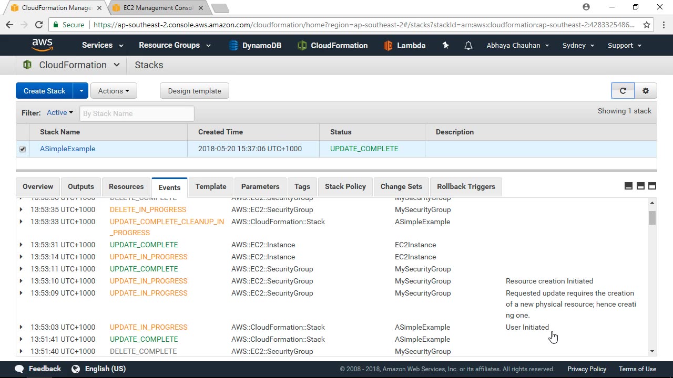Click the events scrollbar down arrow
Viewport: 673px width, 378px height.
652,351
